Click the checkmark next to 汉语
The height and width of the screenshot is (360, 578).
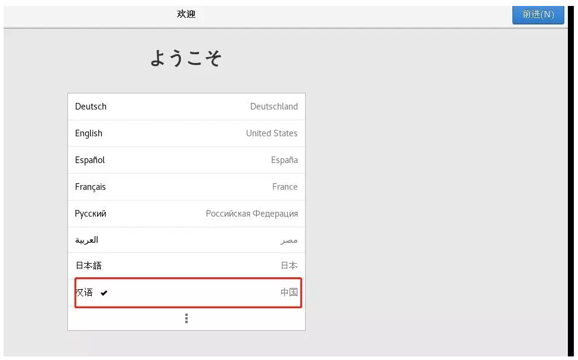(105, 293)
